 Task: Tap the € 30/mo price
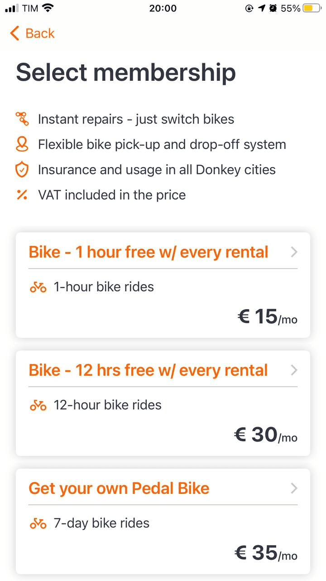click(266, 435)
